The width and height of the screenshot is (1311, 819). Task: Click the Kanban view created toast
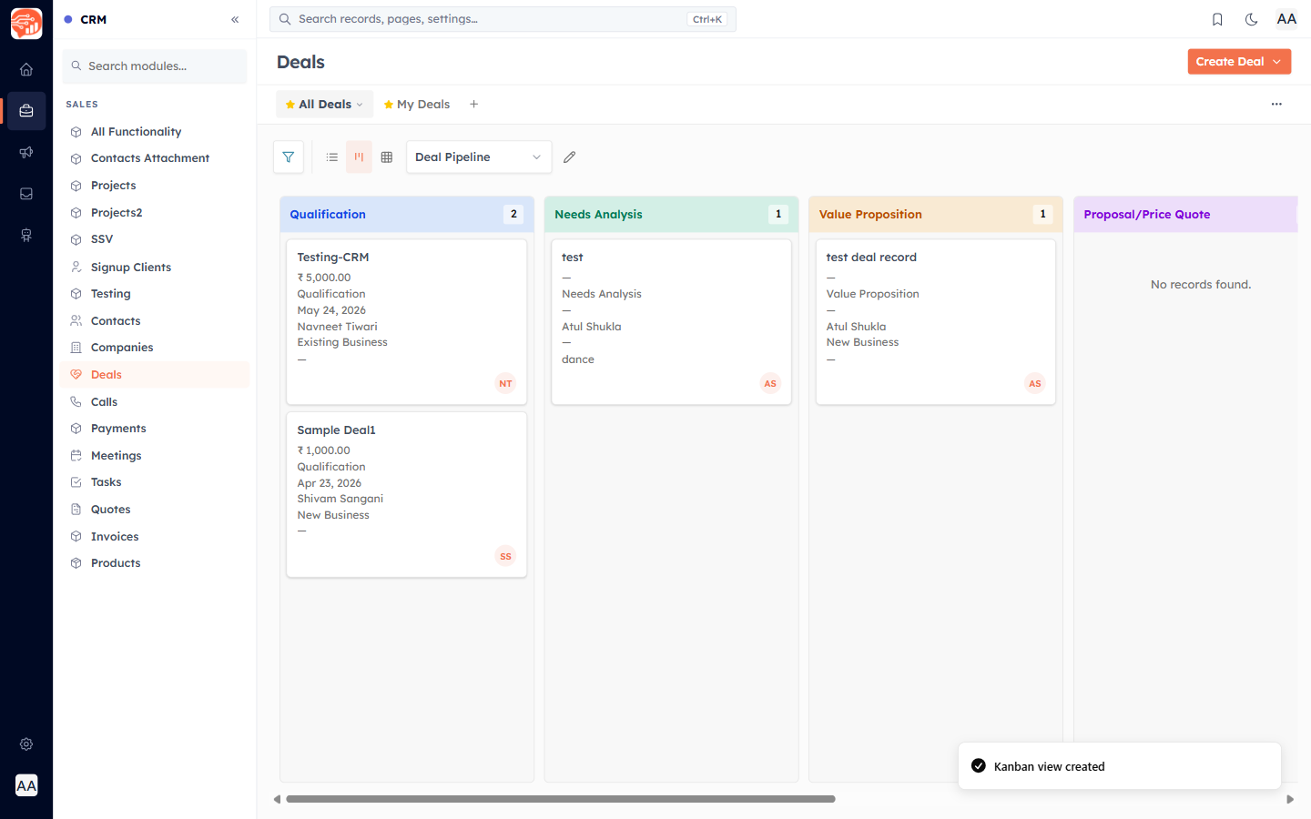(x=1120, y=766)
